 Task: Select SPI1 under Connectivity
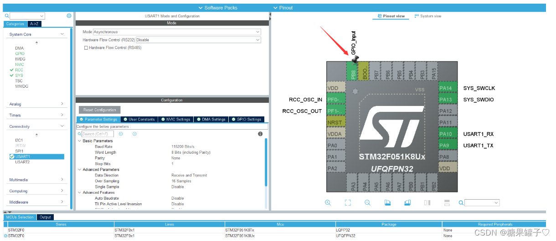[x=19, y=151]
